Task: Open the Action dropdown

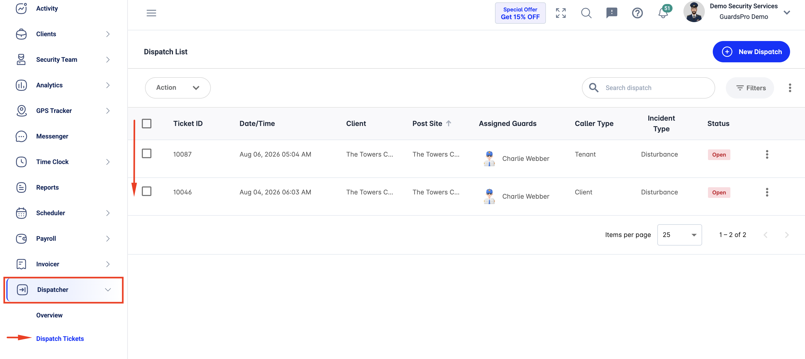Action: [x=178, y=88]
